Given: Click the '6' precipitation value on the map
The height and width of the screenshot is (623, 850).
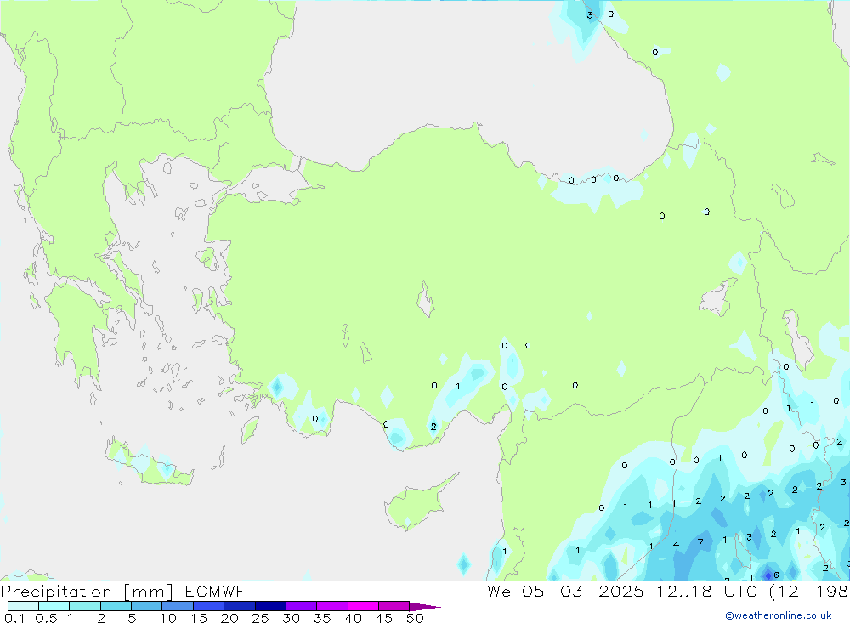Looking at the screenshot, I should point(776,575).
